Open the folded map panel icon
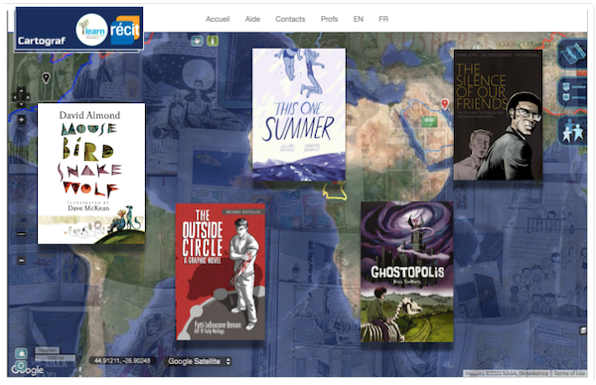 [x=573, y=54]
